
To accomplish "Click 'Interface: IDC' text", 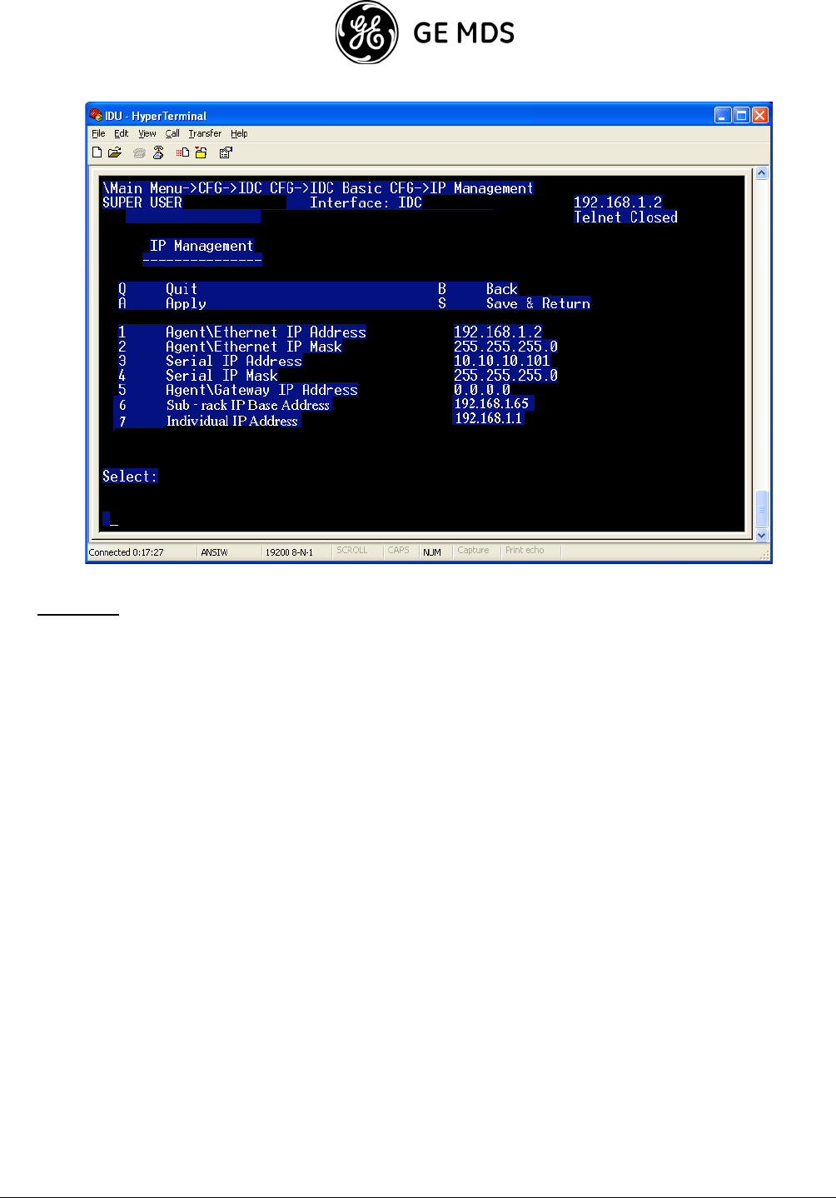I will point(366,202).
